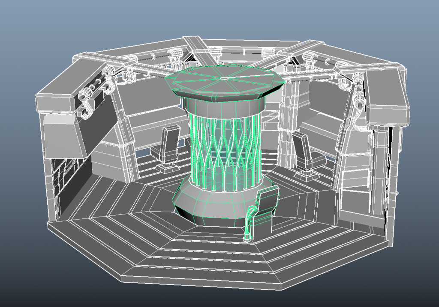This screenshot has width=439, height=307.
Task: Select the octagonal top cap of the central column
Action: 225,83
